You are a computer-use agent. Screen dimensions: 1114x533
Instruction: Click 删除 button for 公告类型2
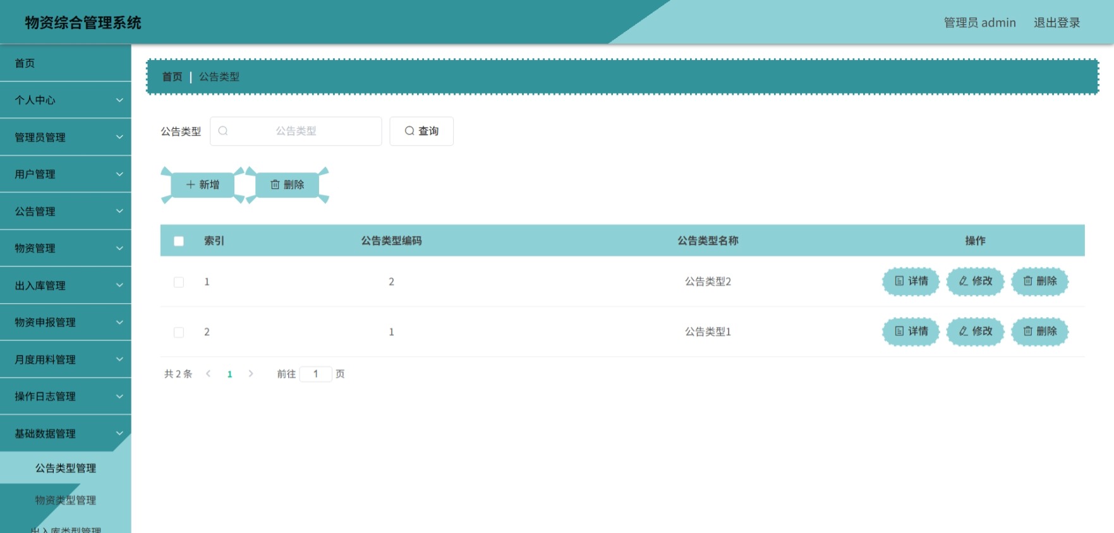pos(1039,281)
